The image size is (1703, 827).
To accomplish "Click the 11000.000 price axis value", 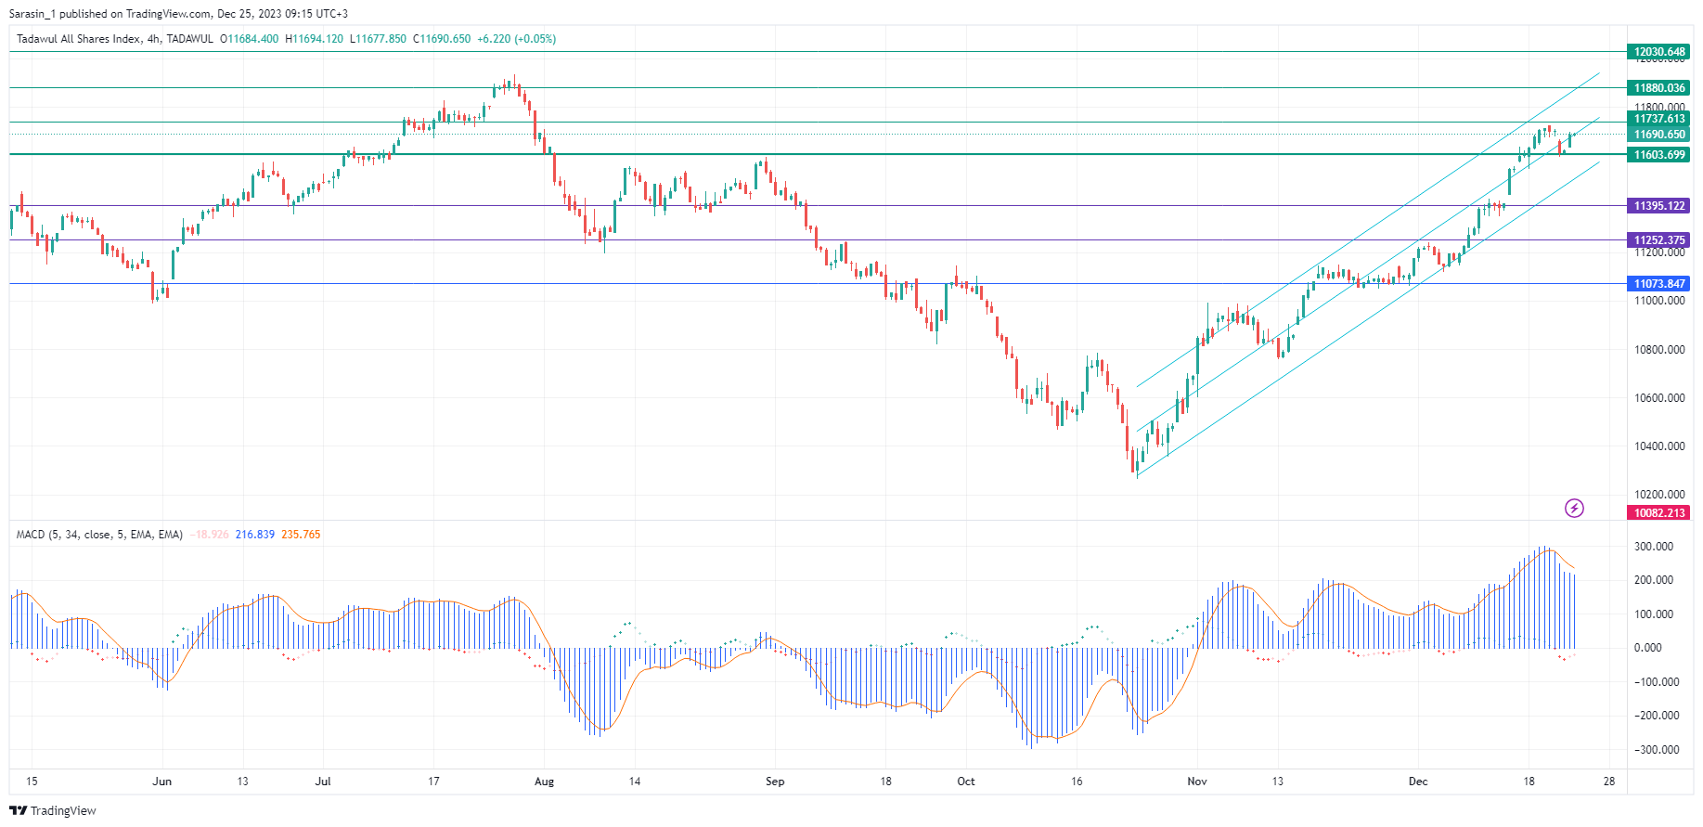I will click(x=1659, y=301).
